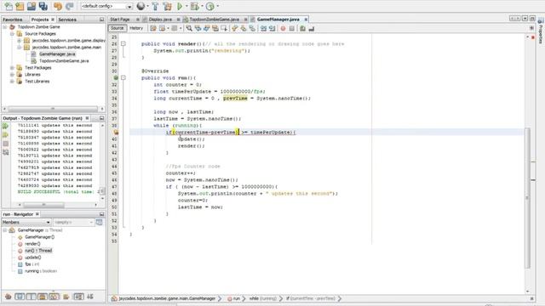545x306 pixels.
Task: Click the Uncomment icon in editor toolbar
Action: (312, 28)
